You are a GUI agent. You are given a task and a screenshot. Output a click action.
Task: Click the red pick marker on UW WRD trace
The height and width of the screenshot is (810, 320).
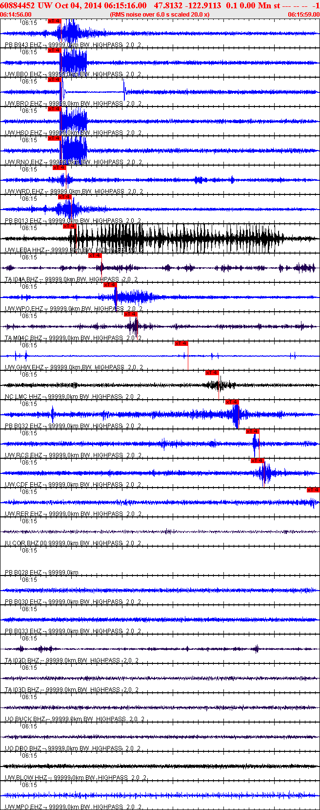[x=59, y=168]
